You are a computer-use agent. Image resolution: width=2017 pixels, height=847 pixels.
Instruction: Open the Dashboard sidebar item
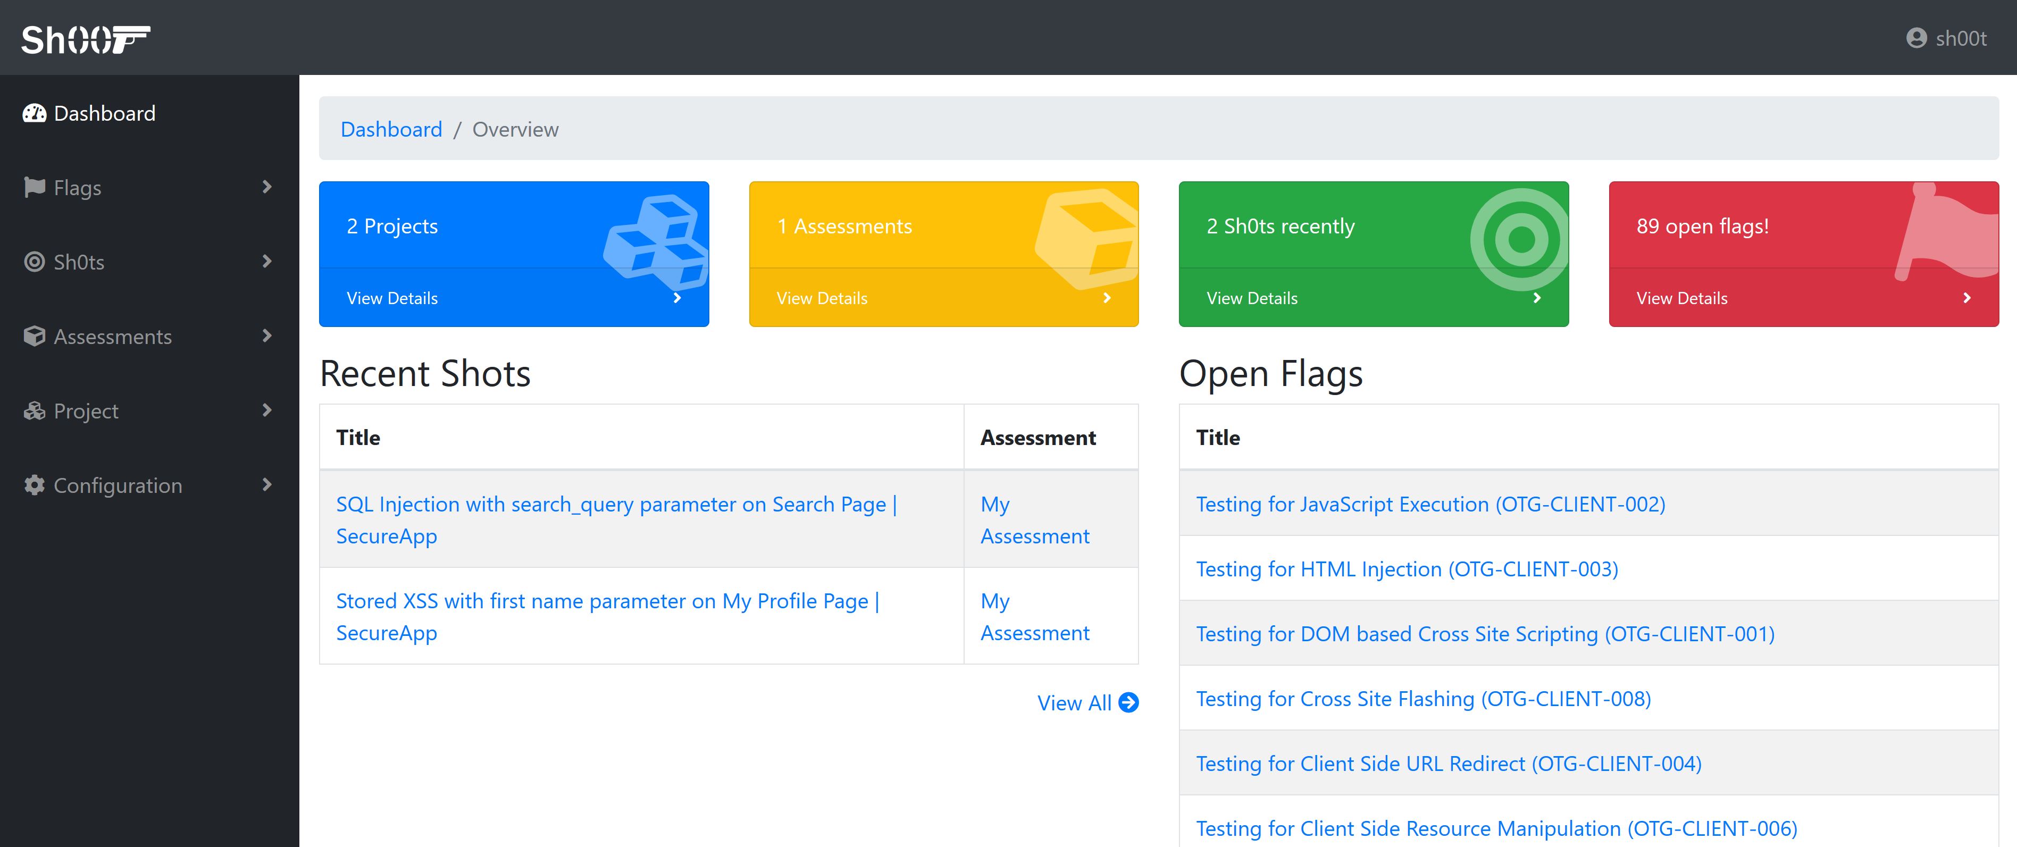click(x=149, y=113)
